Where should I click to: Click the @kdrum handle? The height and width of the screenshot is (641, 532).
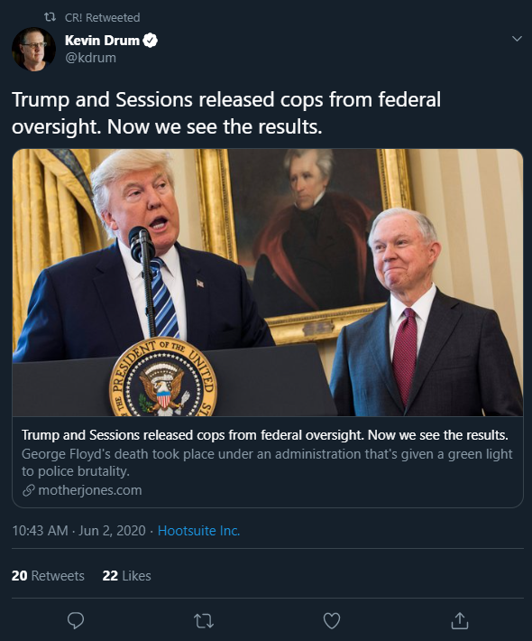click(90, 58)
